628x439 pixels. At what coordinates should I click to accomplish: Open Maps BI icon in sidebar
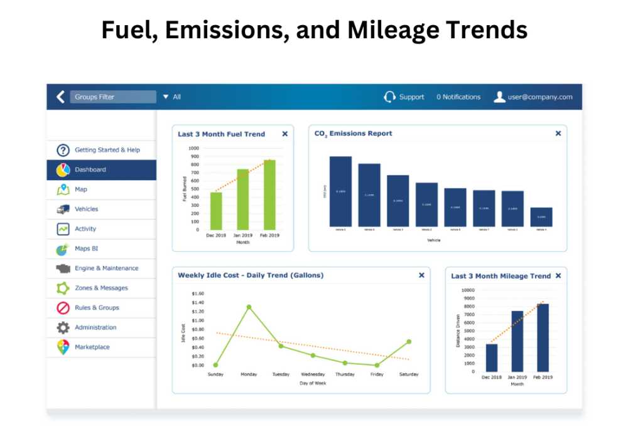coord(63,249)
